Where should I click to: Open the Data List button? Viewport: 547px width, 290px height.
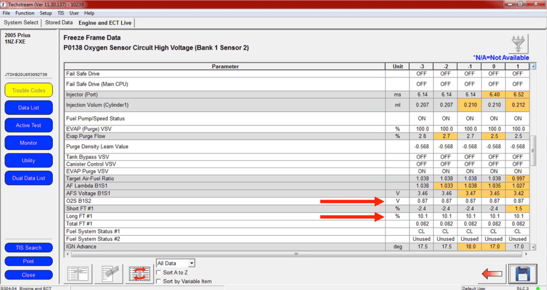tap(29, 108)
